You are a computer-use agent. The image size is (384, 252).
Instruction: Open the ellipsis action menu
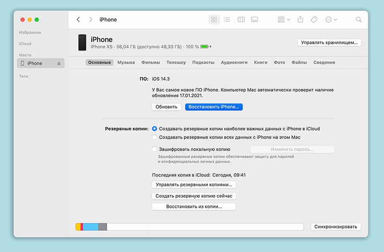pos(331,20)
